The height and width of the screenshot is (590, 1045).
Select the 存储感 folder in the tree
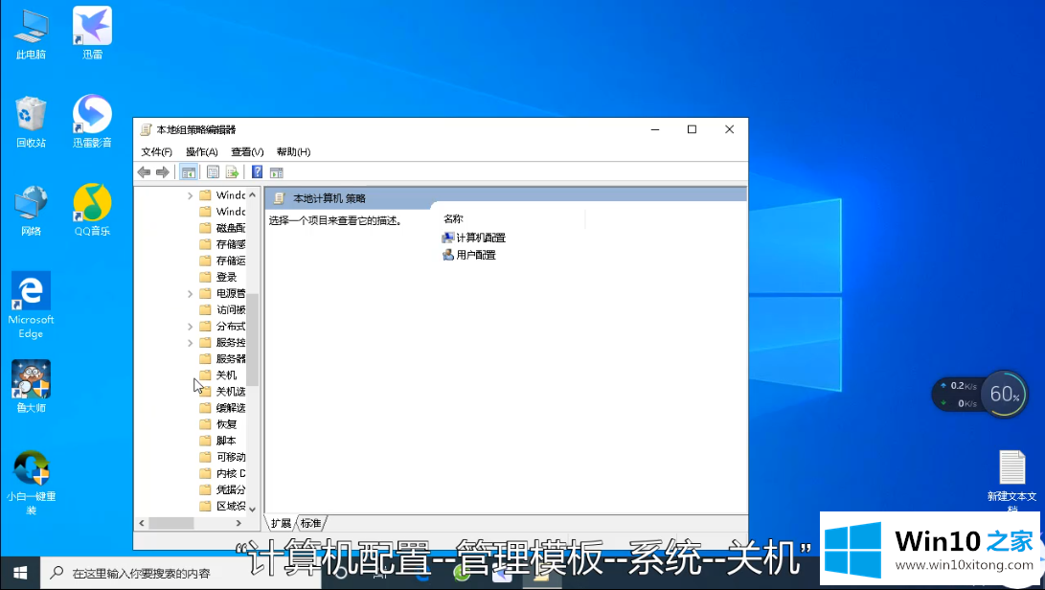click(222, 244)
